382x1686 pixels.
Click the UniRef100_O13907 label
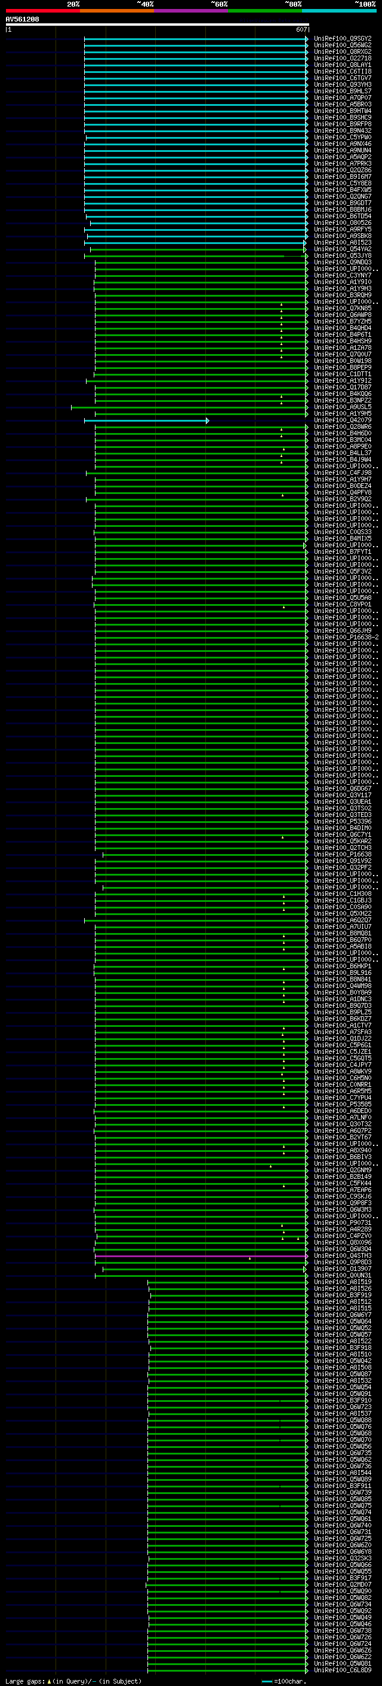point(342,1269)
